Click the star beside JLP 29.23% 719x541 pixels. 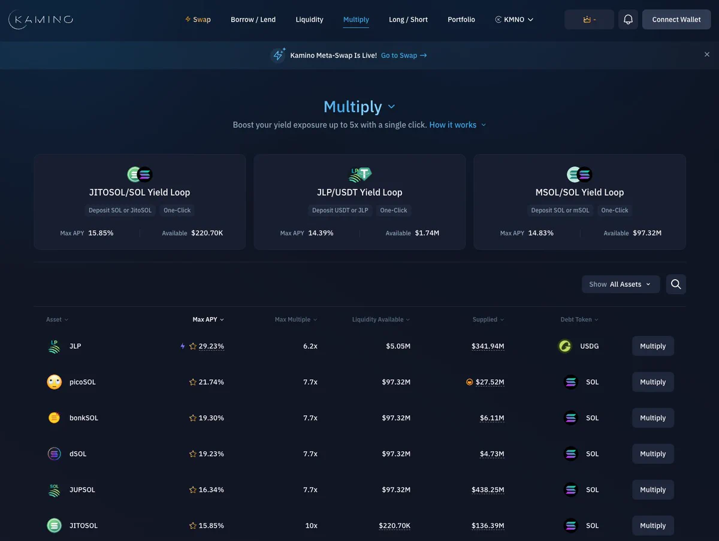(x=193, y=346)
